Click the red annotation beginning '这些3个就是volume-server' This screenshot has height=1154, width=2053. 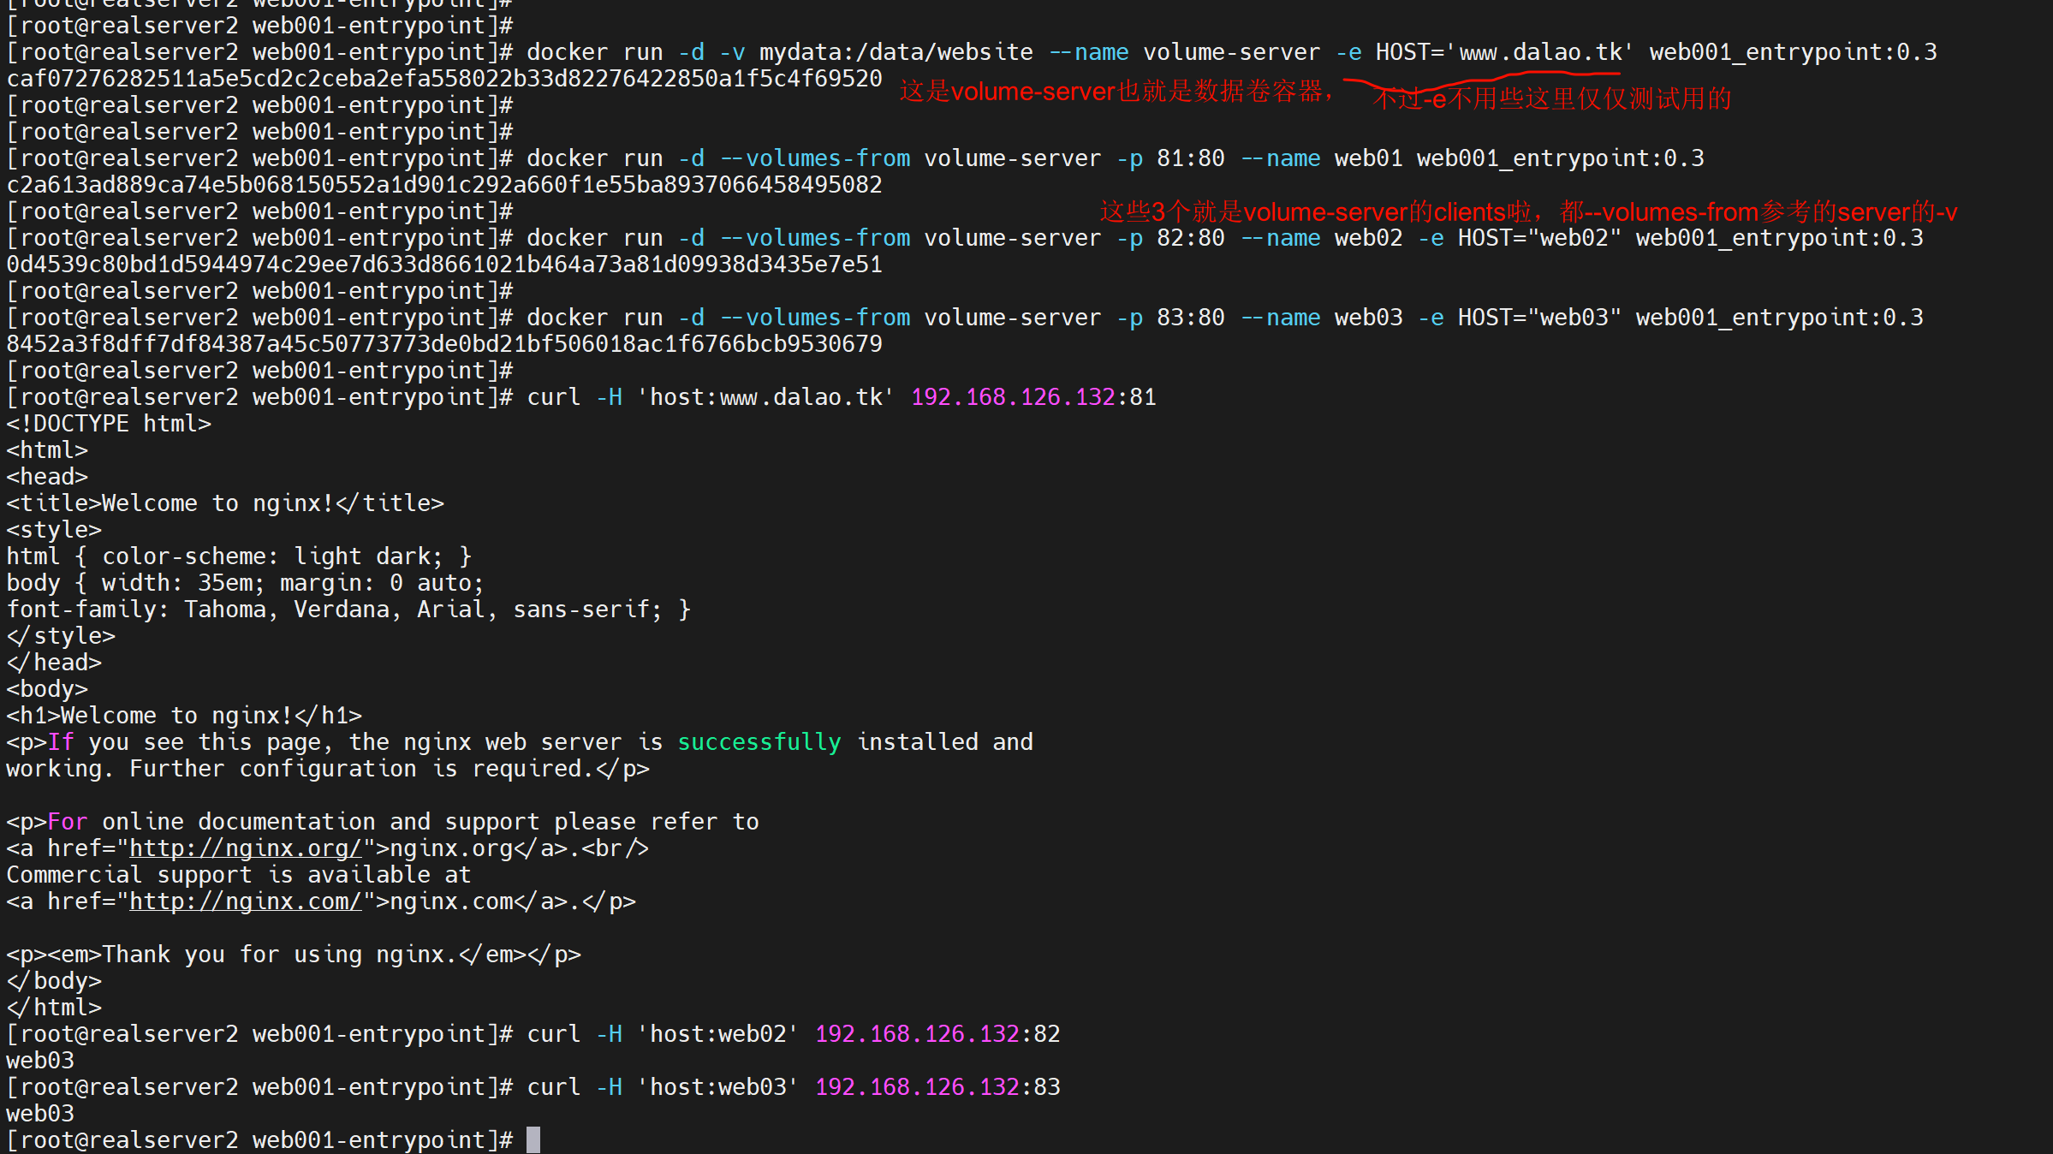click(x=1527, y=211)
